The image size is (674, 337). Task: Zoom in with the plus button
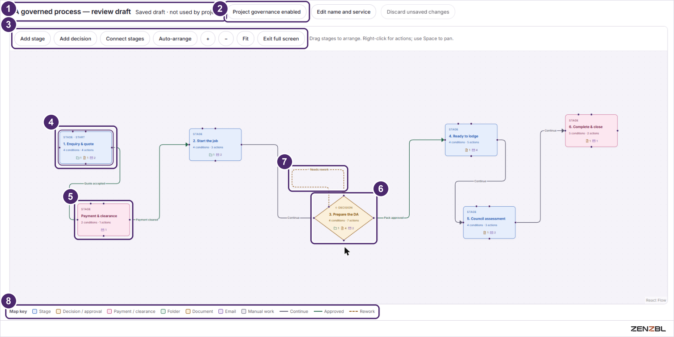(x=208, y=39)
